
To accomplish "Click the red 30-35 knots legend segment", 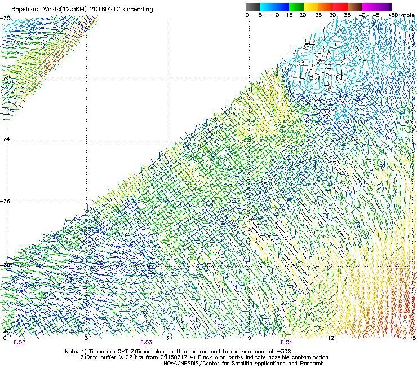I will (x=340, y=7).
